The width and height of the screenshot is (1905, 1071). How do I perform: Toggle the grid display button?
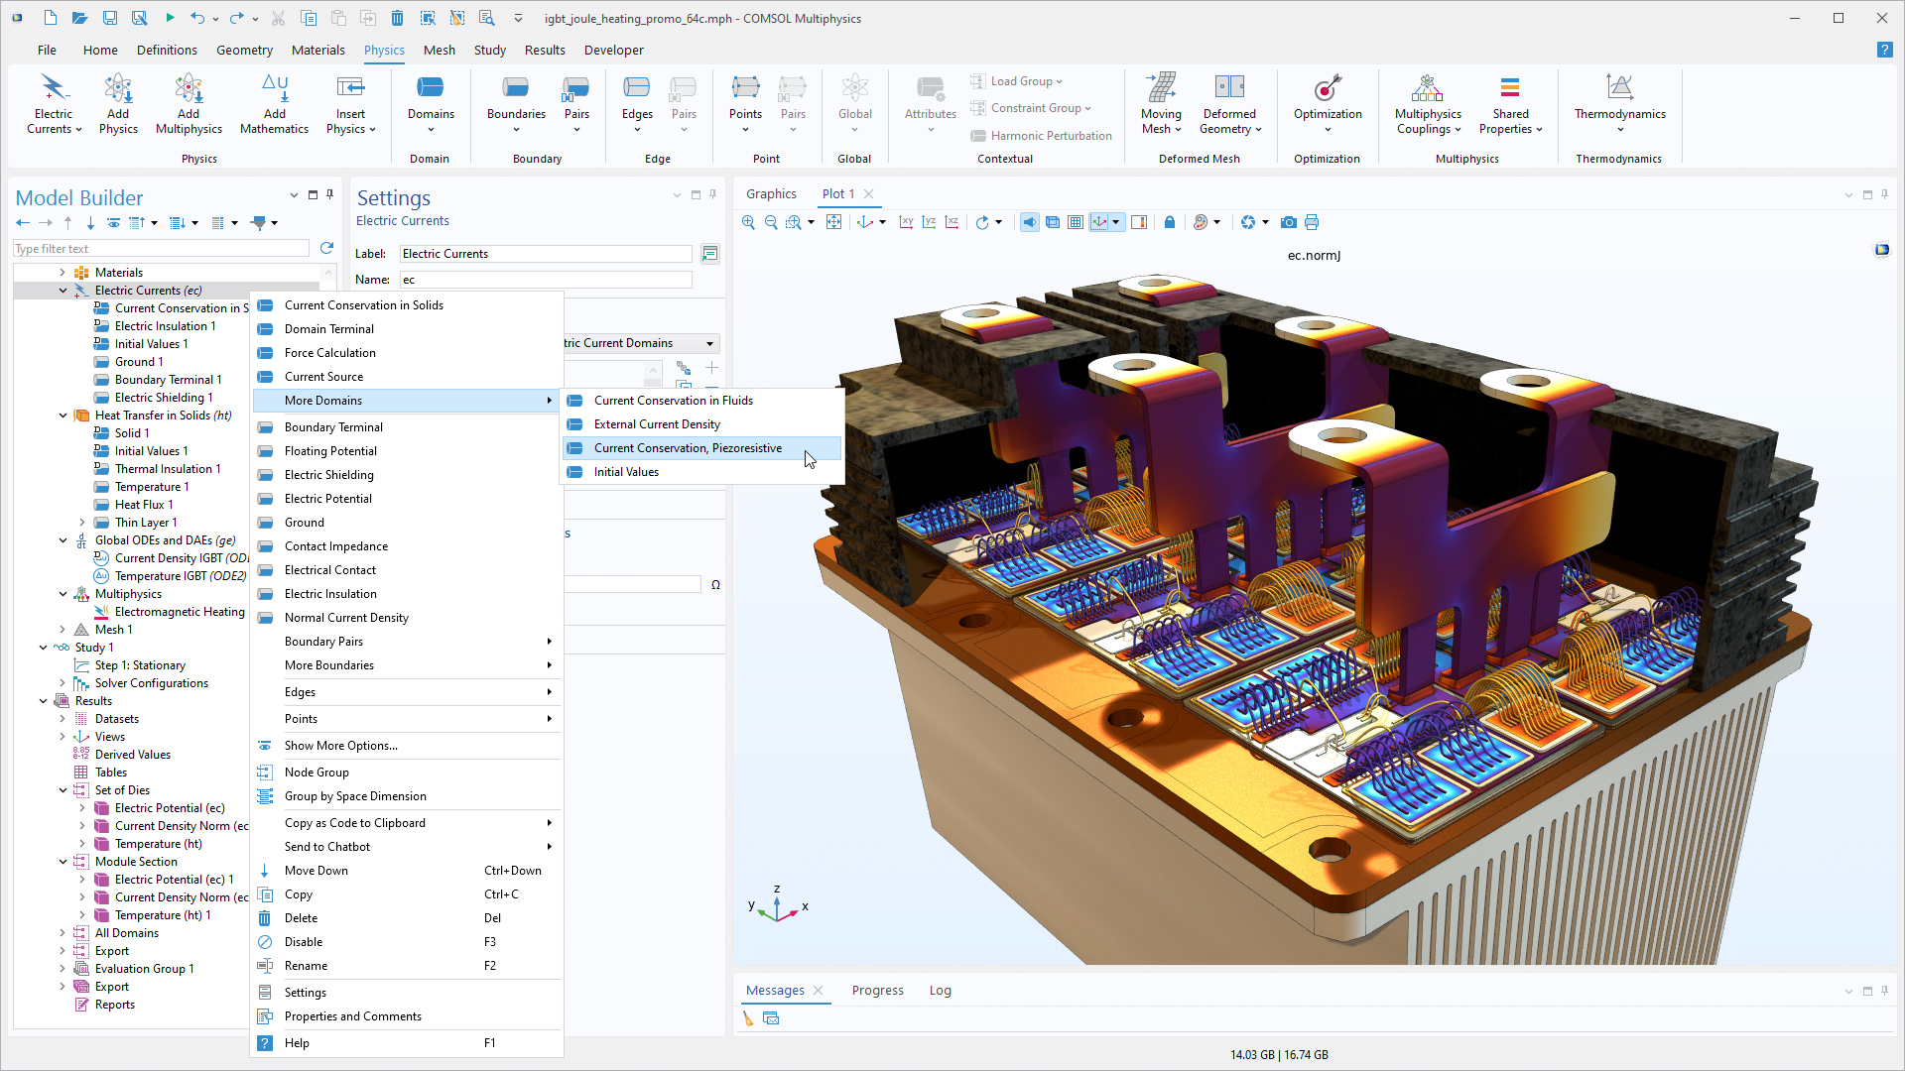(1076, 222)
